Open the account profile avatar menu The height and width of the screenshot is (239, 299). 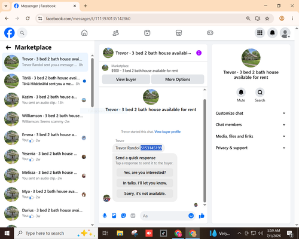285,33
